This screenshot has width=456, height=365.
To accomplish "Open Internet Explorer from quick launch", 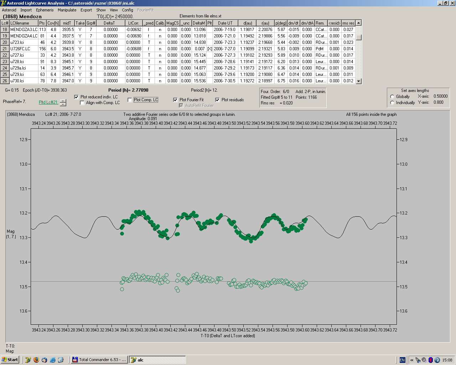I will (x=52, y=360).
